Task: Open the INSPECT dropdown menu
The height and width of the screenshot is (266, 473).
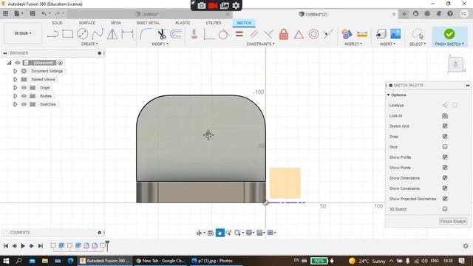Action: [353, 44]
